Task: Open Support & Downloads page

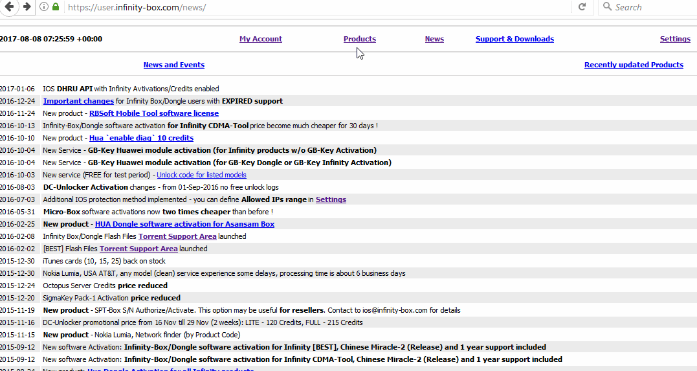Action: point(514,39)
